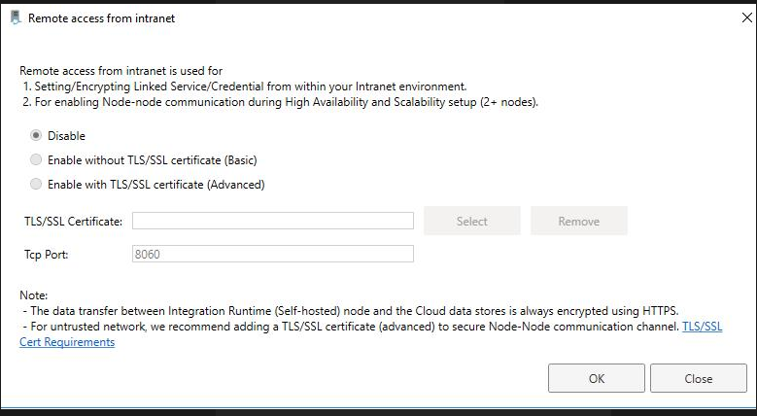Focus the TLS/SSL Certificate text field

click(273, 221)
